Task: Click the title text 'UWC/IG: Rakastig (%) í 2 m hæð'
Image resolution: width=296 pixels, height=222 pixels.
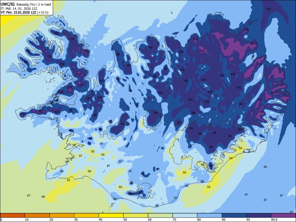Action: point(26,4)
